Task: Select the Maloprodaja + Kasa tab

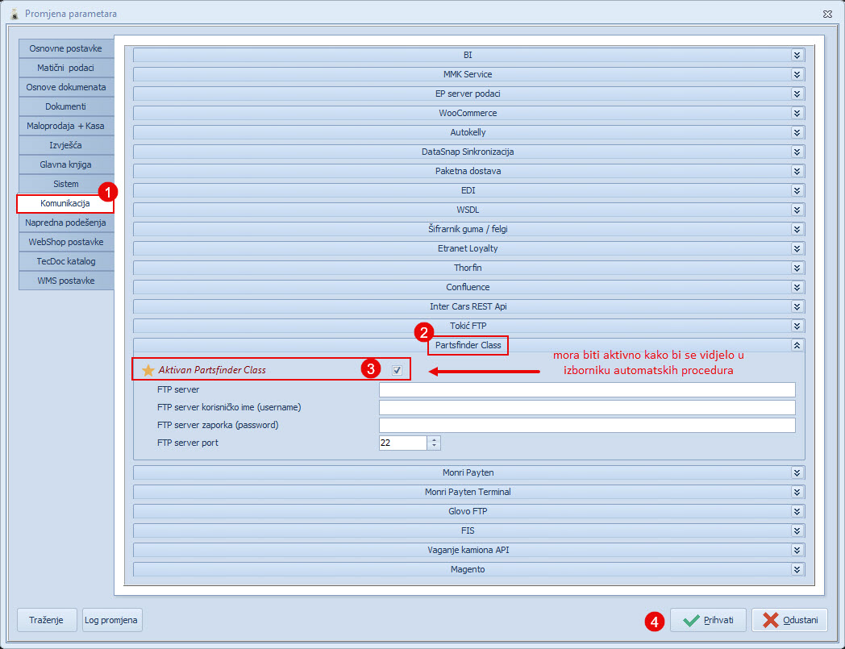Action: (65, 126)
